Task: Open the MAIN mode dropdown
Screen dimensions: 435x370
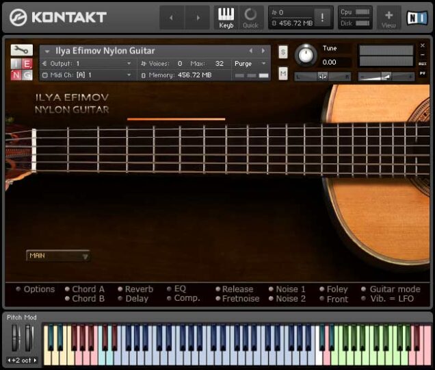Action: (x=58, y=256)
